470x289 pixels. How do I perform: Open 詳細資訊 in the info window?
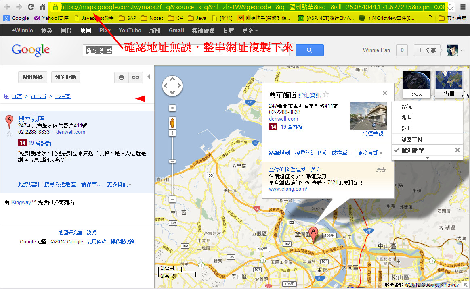pos(309,95)
